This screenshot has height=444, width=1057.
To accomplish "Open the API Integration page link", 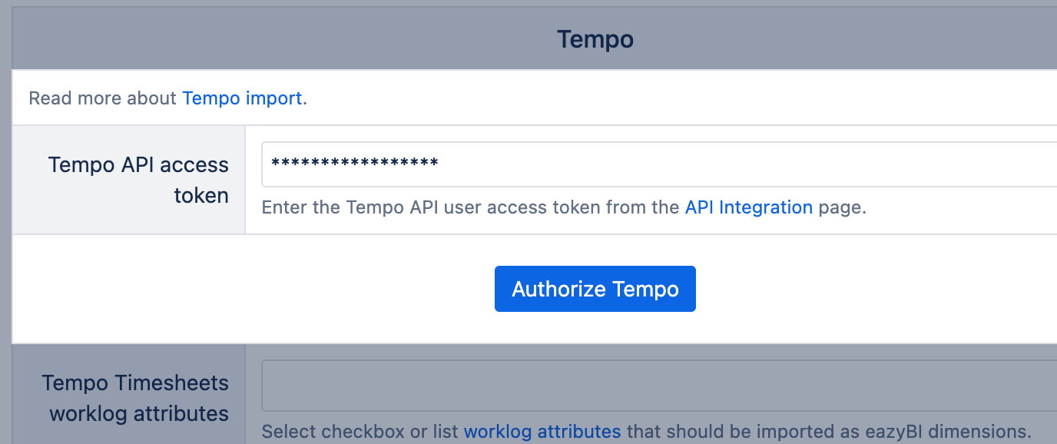I will click(749, 207).
